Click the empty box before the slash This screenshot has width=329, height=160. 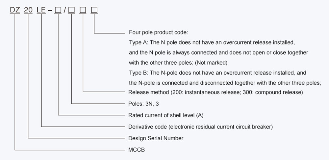tap(58, 10)
